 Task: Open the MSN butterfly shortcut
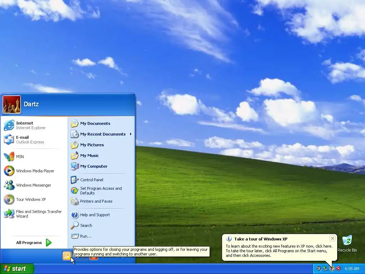pyautogui.click(x=34, y=157)
